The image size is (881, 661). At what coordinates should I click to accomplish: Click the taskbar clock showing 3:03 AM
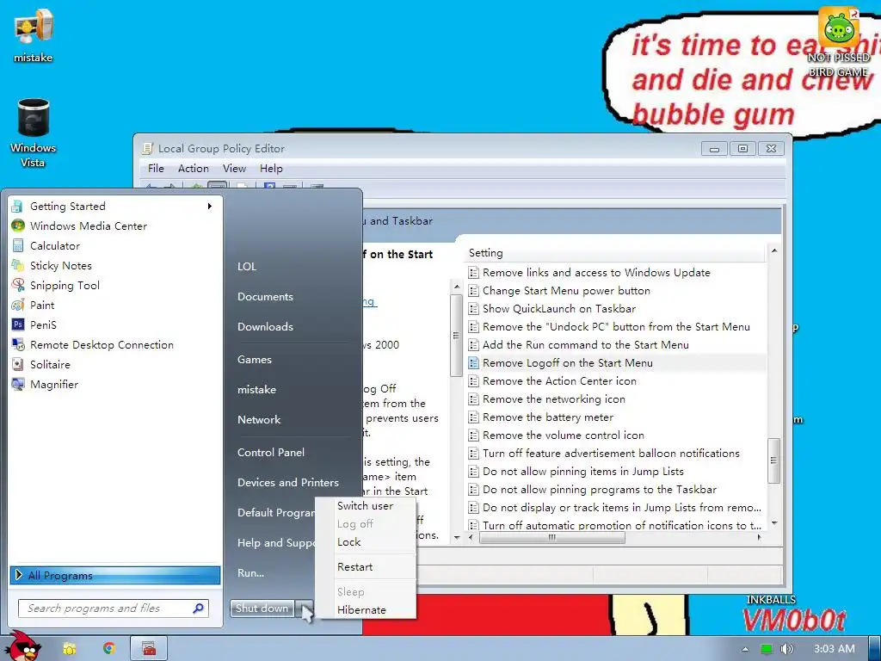[x=835, y=649]
